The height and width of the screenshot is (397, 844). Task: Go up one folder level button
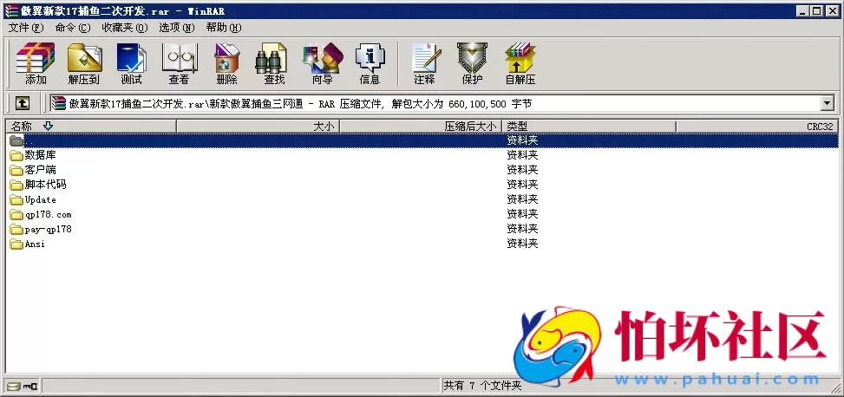click(23, 103)
